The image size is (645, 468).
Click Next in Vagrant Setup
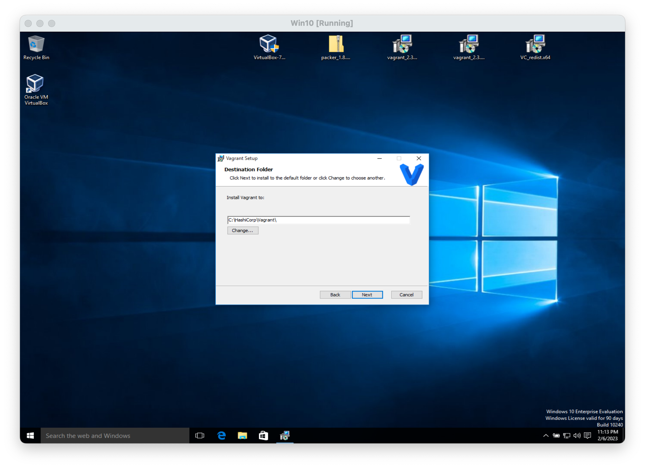(x=367, y=295)
